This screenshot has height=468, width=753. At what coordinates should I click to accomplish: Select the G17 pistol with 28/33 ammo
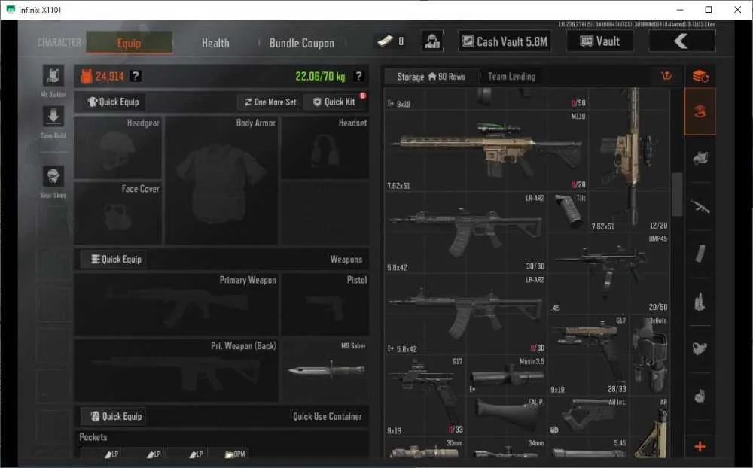tap(589, 354)
